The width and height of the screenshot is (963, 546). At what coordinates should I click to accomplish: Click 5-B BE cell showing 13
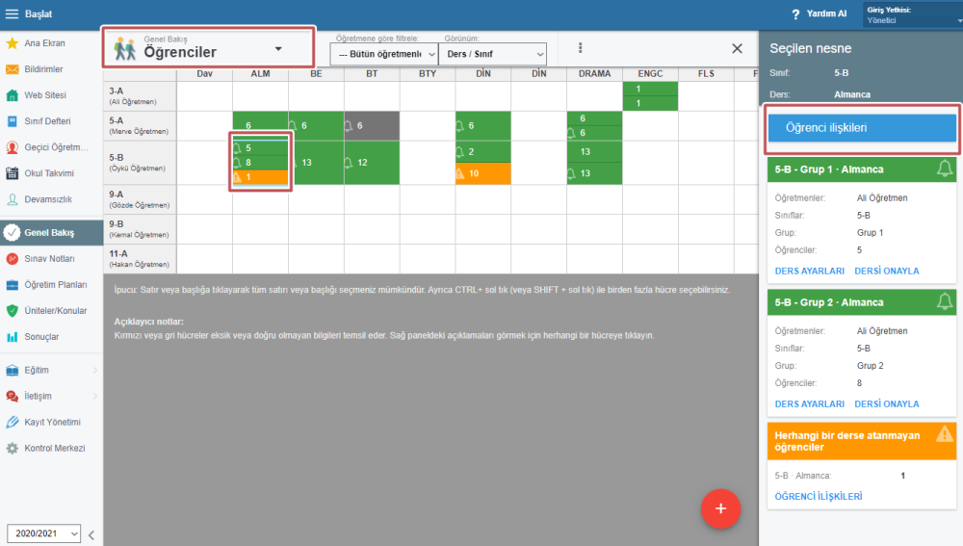click(x=316, y=163)
